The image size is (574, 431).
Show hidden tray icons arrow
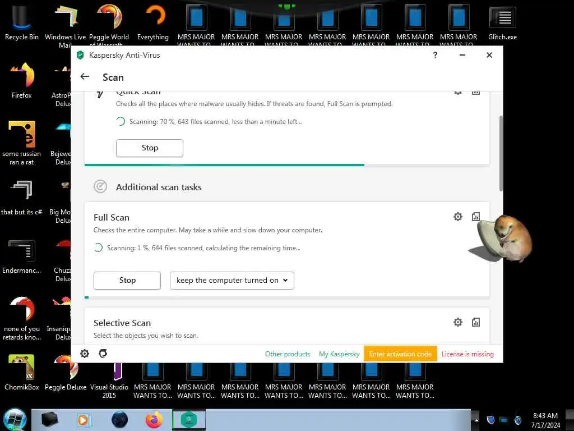coord(476,420)
